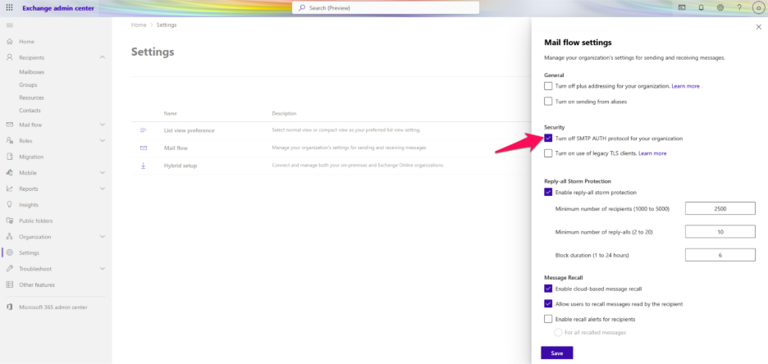This screenshot has width=768, height=364.
Task: Click the notification bell icon
Action: 701,7
